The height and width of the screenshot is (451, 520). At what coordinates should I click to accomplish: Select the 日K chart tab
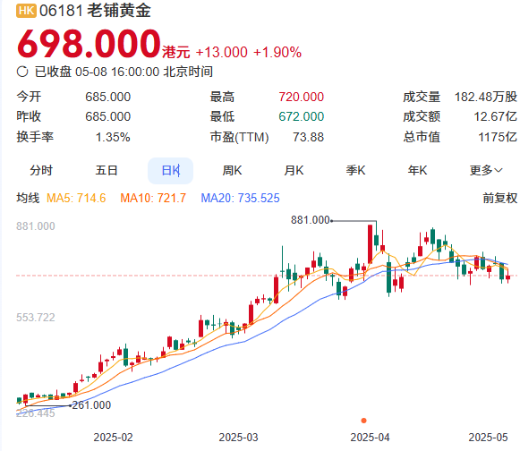(x=170, y=171)
